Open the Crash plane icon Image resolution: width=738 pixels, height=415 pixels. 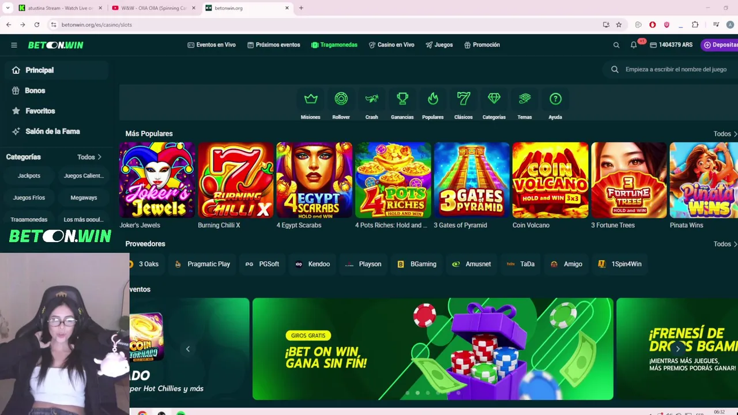click(372, 99)
